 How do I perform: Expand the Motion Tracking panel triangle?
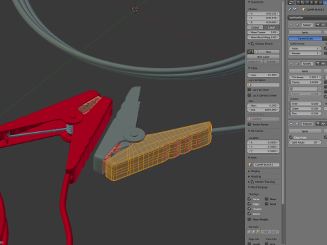(249, 182)
